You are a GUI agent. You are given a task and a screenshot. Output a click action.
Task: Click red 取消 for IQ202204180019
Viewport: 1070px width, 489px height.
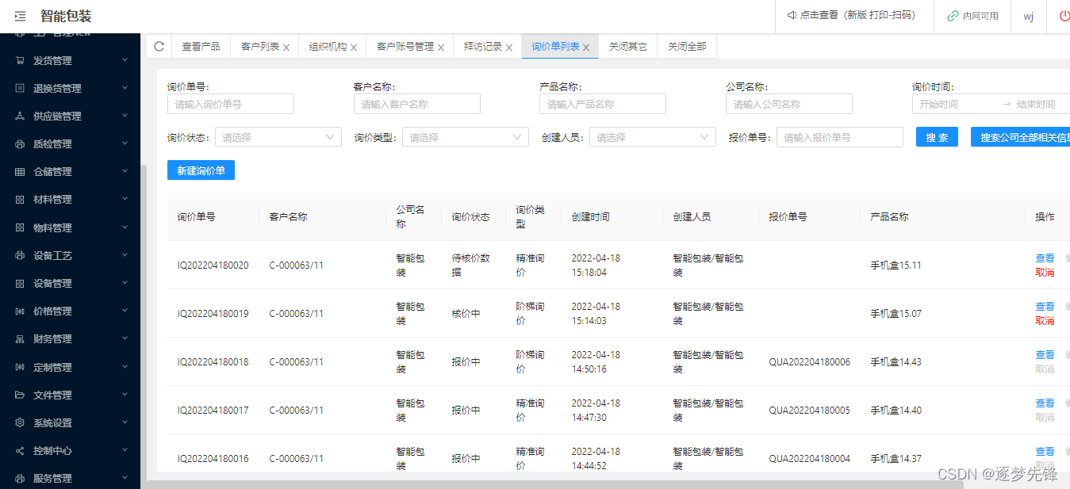1045,321
